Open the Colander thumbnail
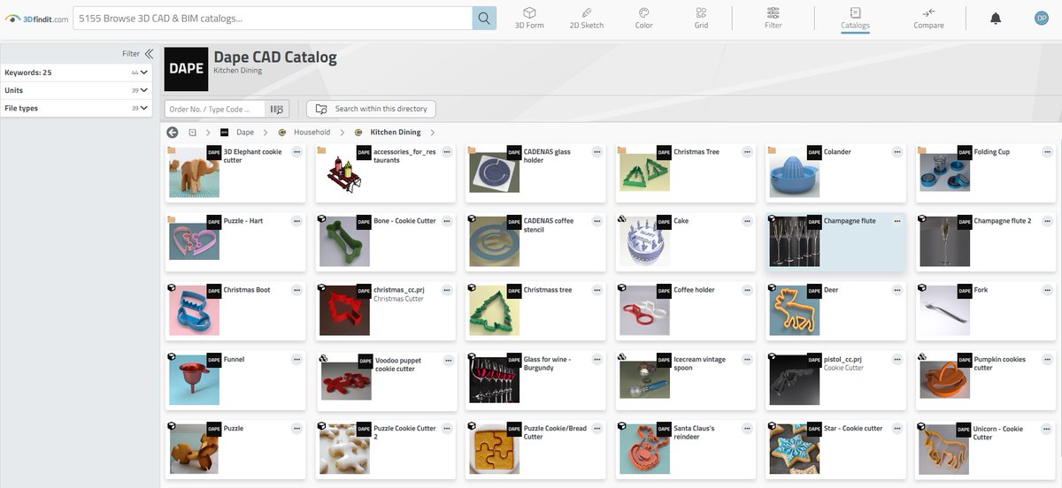The width and height of the screenshot is (1062, 488). tap(795, 172)
